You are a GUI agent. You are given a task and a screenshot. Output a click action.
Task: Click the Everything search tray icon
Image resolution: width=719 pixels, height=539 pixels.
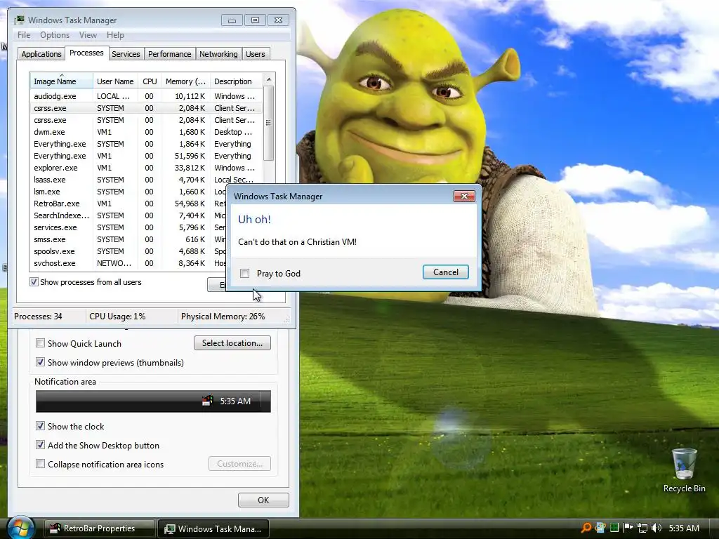tap(586, 528)
